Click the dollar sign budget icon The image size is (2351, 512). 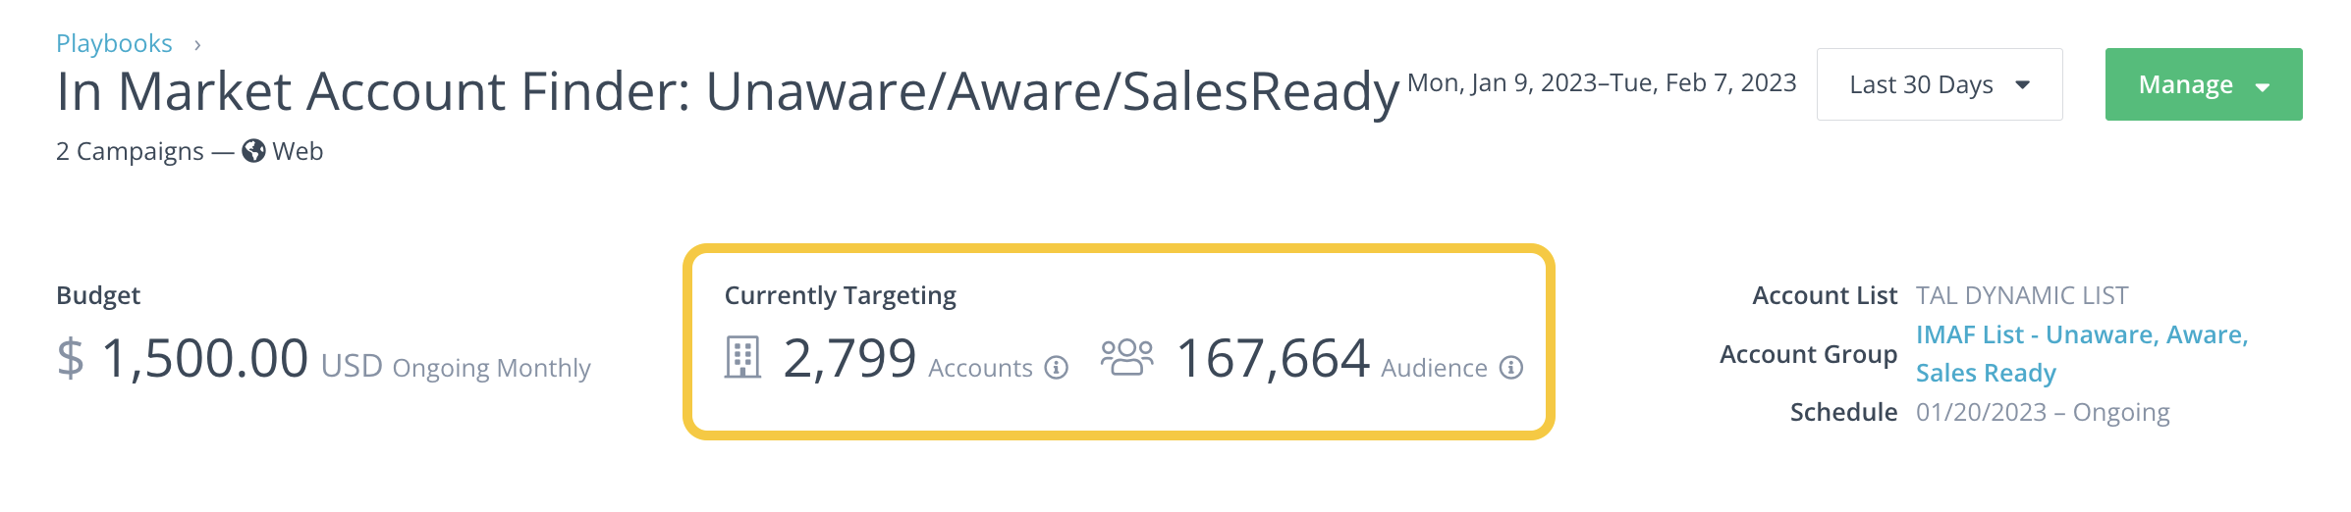(x=70, y=358)
